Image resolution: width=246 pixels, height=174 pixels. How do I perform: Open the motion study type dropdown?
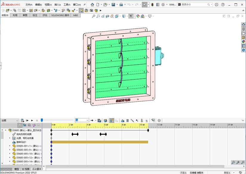10,120
